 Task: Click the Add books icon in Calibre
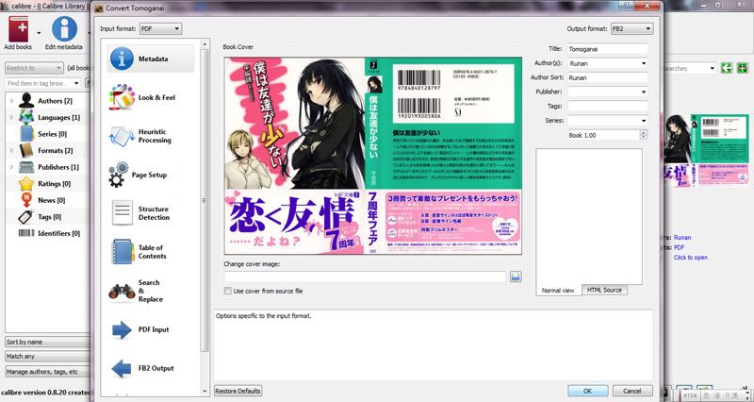(18, 33)
